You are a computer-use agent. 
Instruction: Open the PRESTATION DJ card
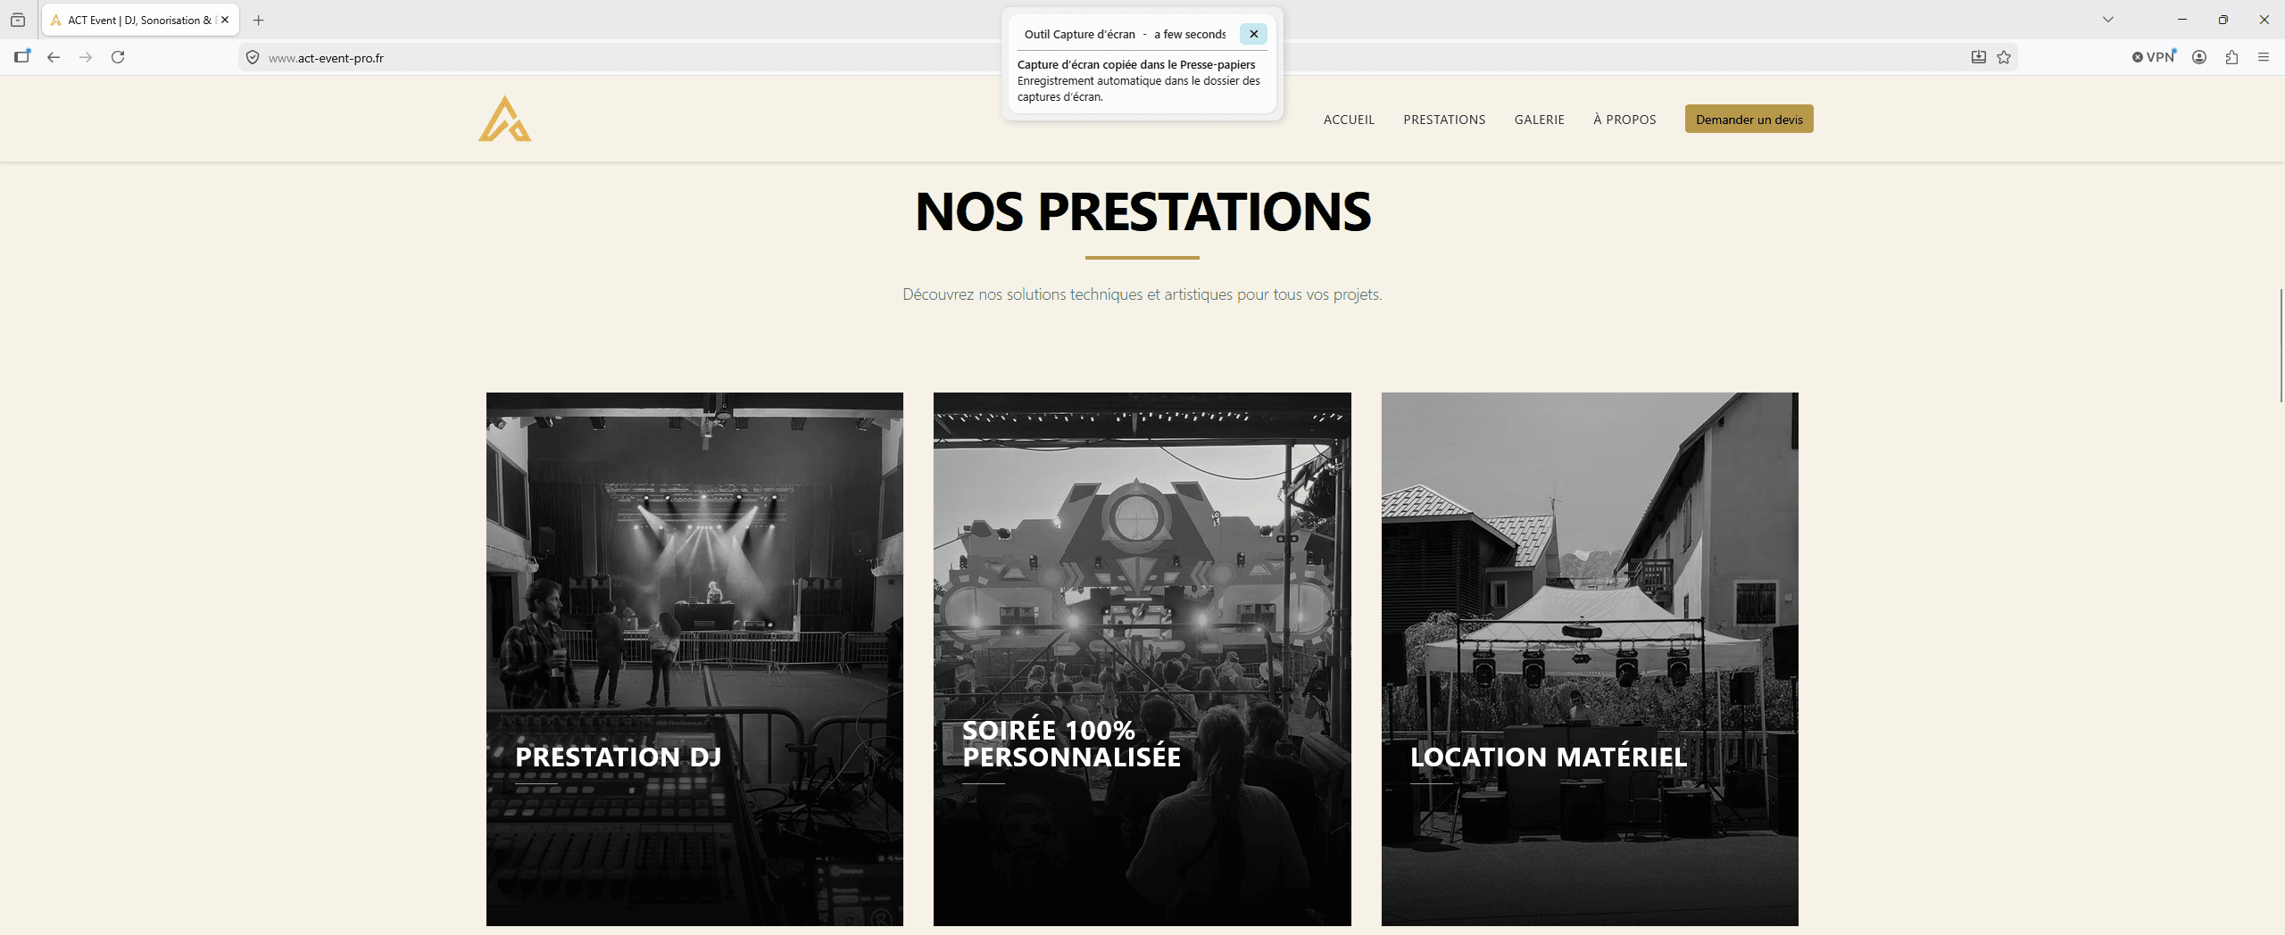click(694, 659)
